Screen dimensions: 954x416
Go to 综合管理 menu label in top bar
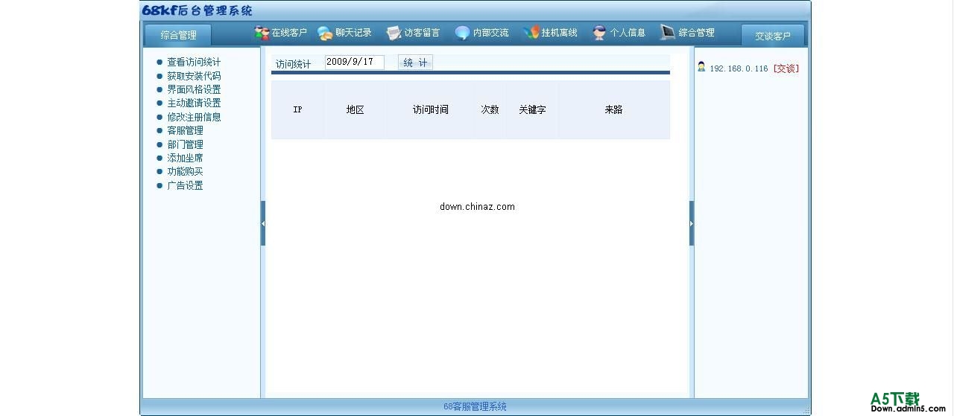tap(697, 33)
